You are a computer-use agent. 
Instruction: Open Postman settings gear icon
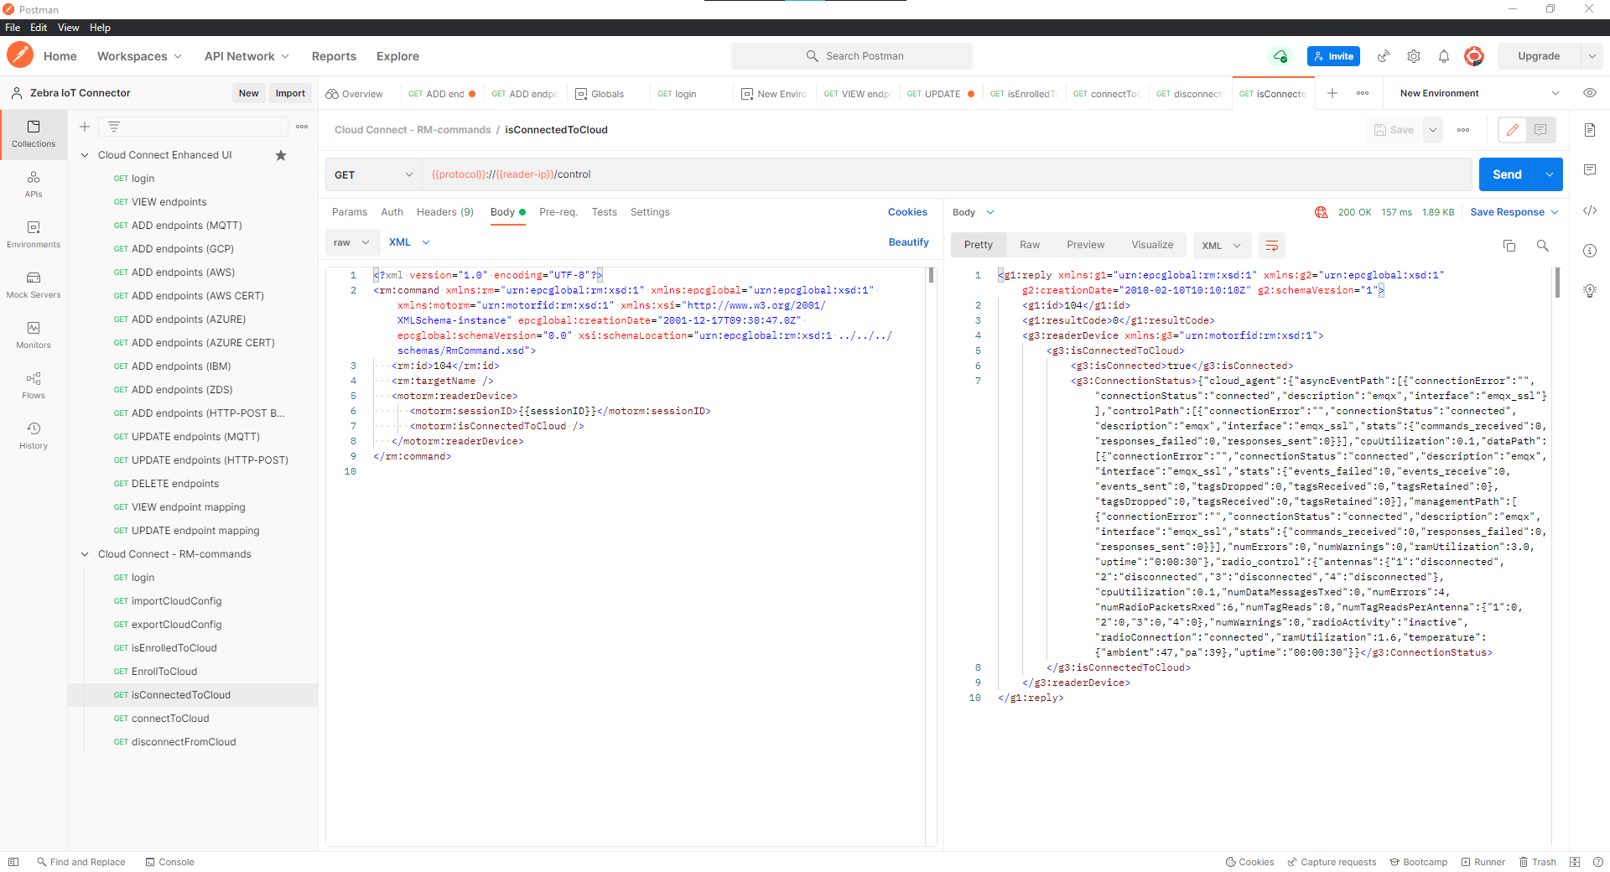[1414, 56]
